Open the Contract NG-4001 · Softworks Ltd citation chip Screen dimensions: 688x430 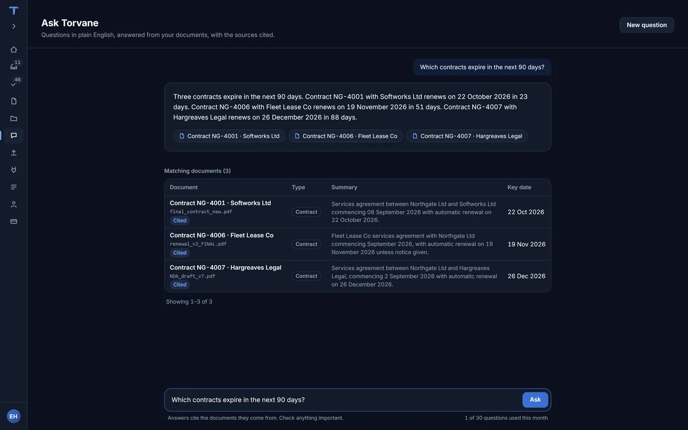coord(229,136)
